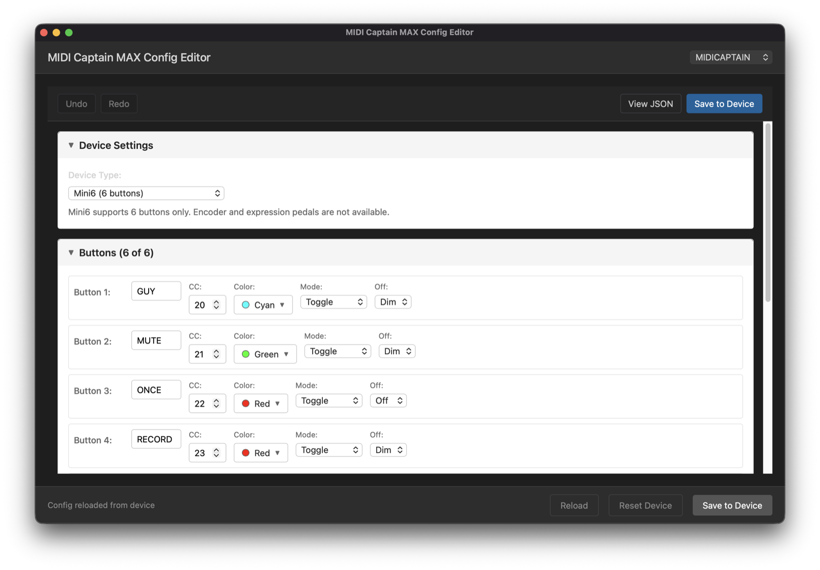Click the blue Save to Device button

pyautogui.click(x=724, y=104)
